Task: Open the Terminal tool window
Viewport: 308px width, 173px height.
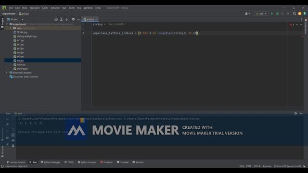Action: coord(123,162)
